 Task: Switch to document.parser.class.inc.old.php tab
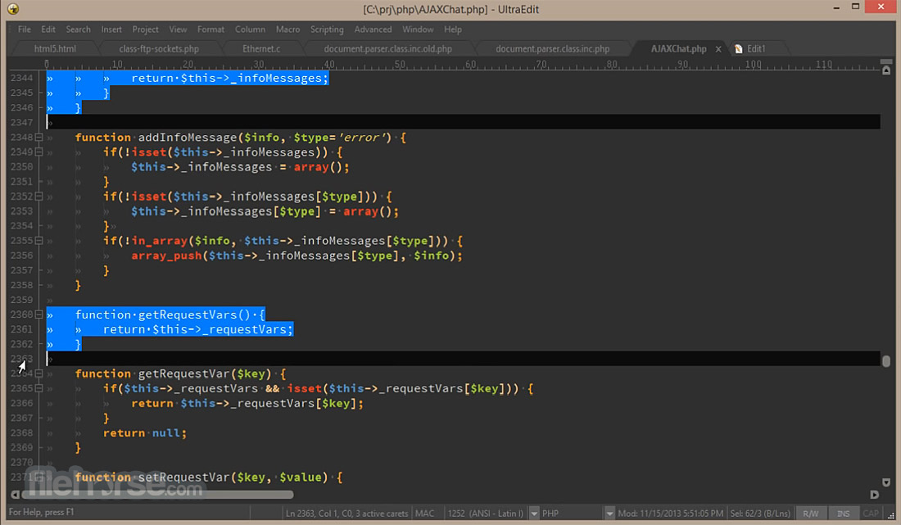[x=388, y=49]
